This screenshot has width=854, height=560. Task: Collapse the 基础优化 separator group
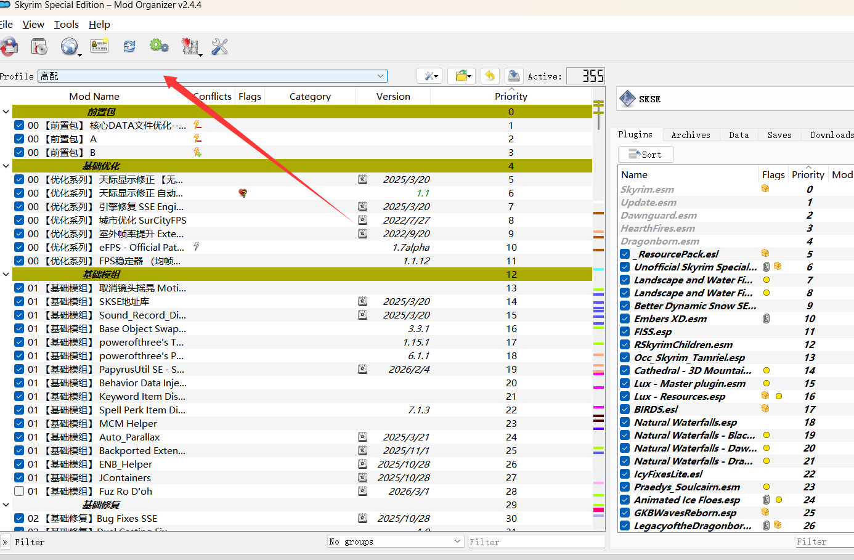6,166
